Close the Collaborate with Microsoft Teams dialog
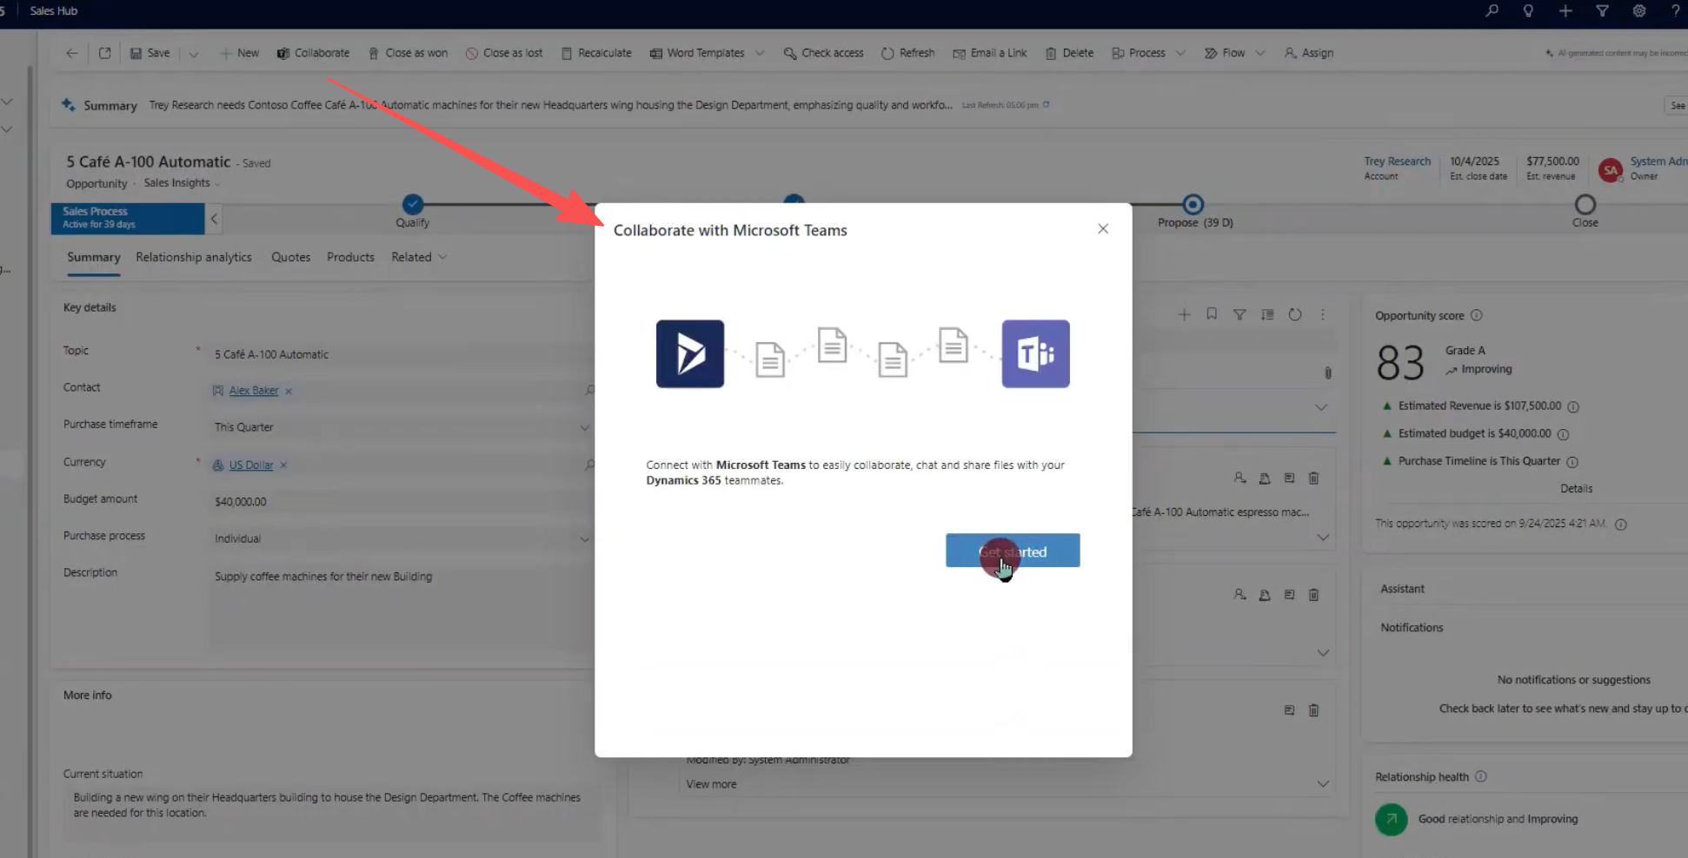The height and width of the screenshot is (858, 1688). (x=1103, y=228)
